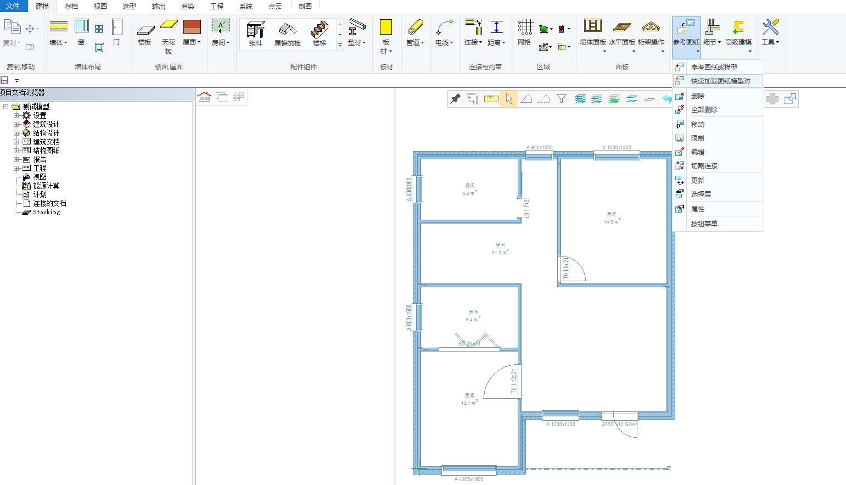Select the 电线 wire tool
846x485 pixels.
444,27
